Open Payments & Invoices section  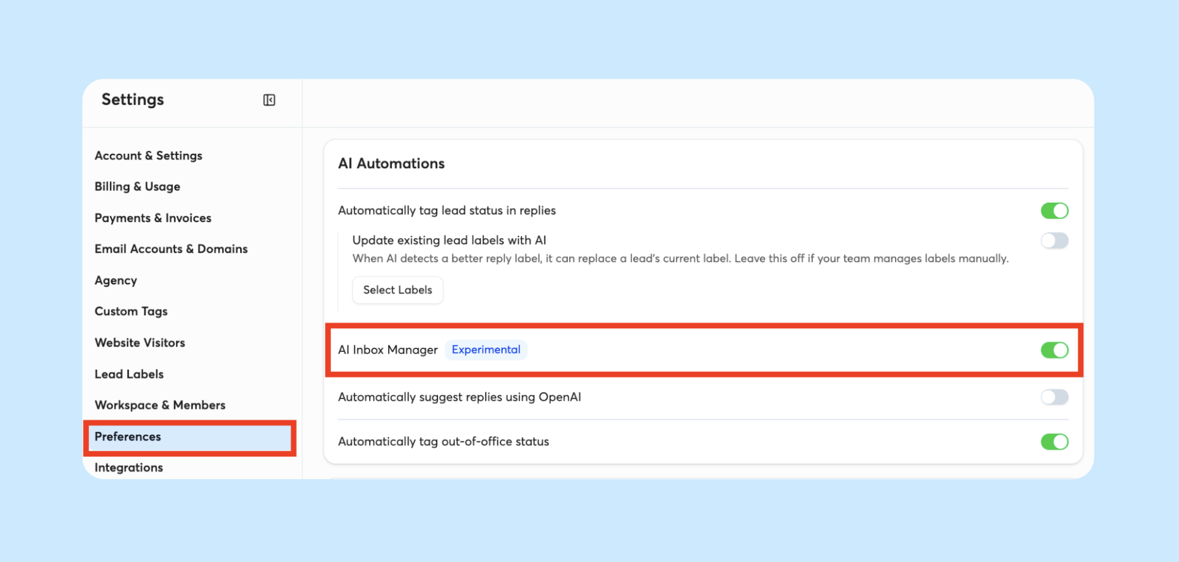[x=153, y=218]
